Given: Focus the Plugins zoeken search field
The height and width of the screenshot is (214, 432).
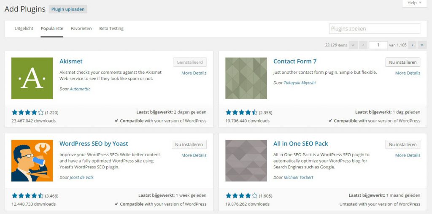Looking at the screenshot, I should pyautogui.click(x=375, y=29).
